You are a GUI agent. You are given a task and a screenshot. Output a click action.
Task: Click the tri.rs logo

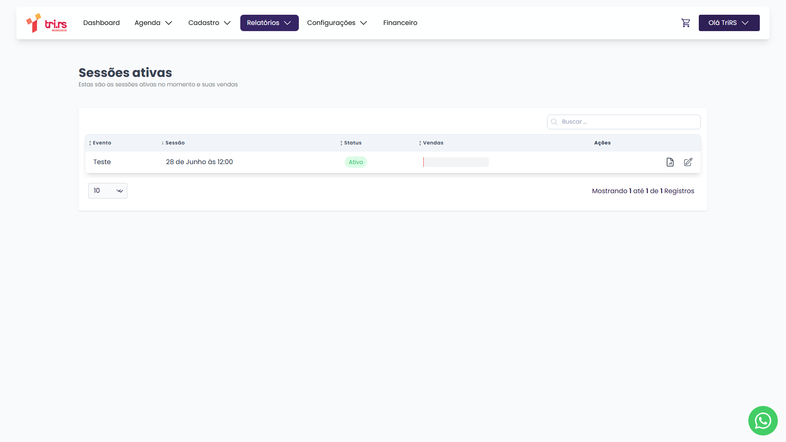[x=47, y=23]
